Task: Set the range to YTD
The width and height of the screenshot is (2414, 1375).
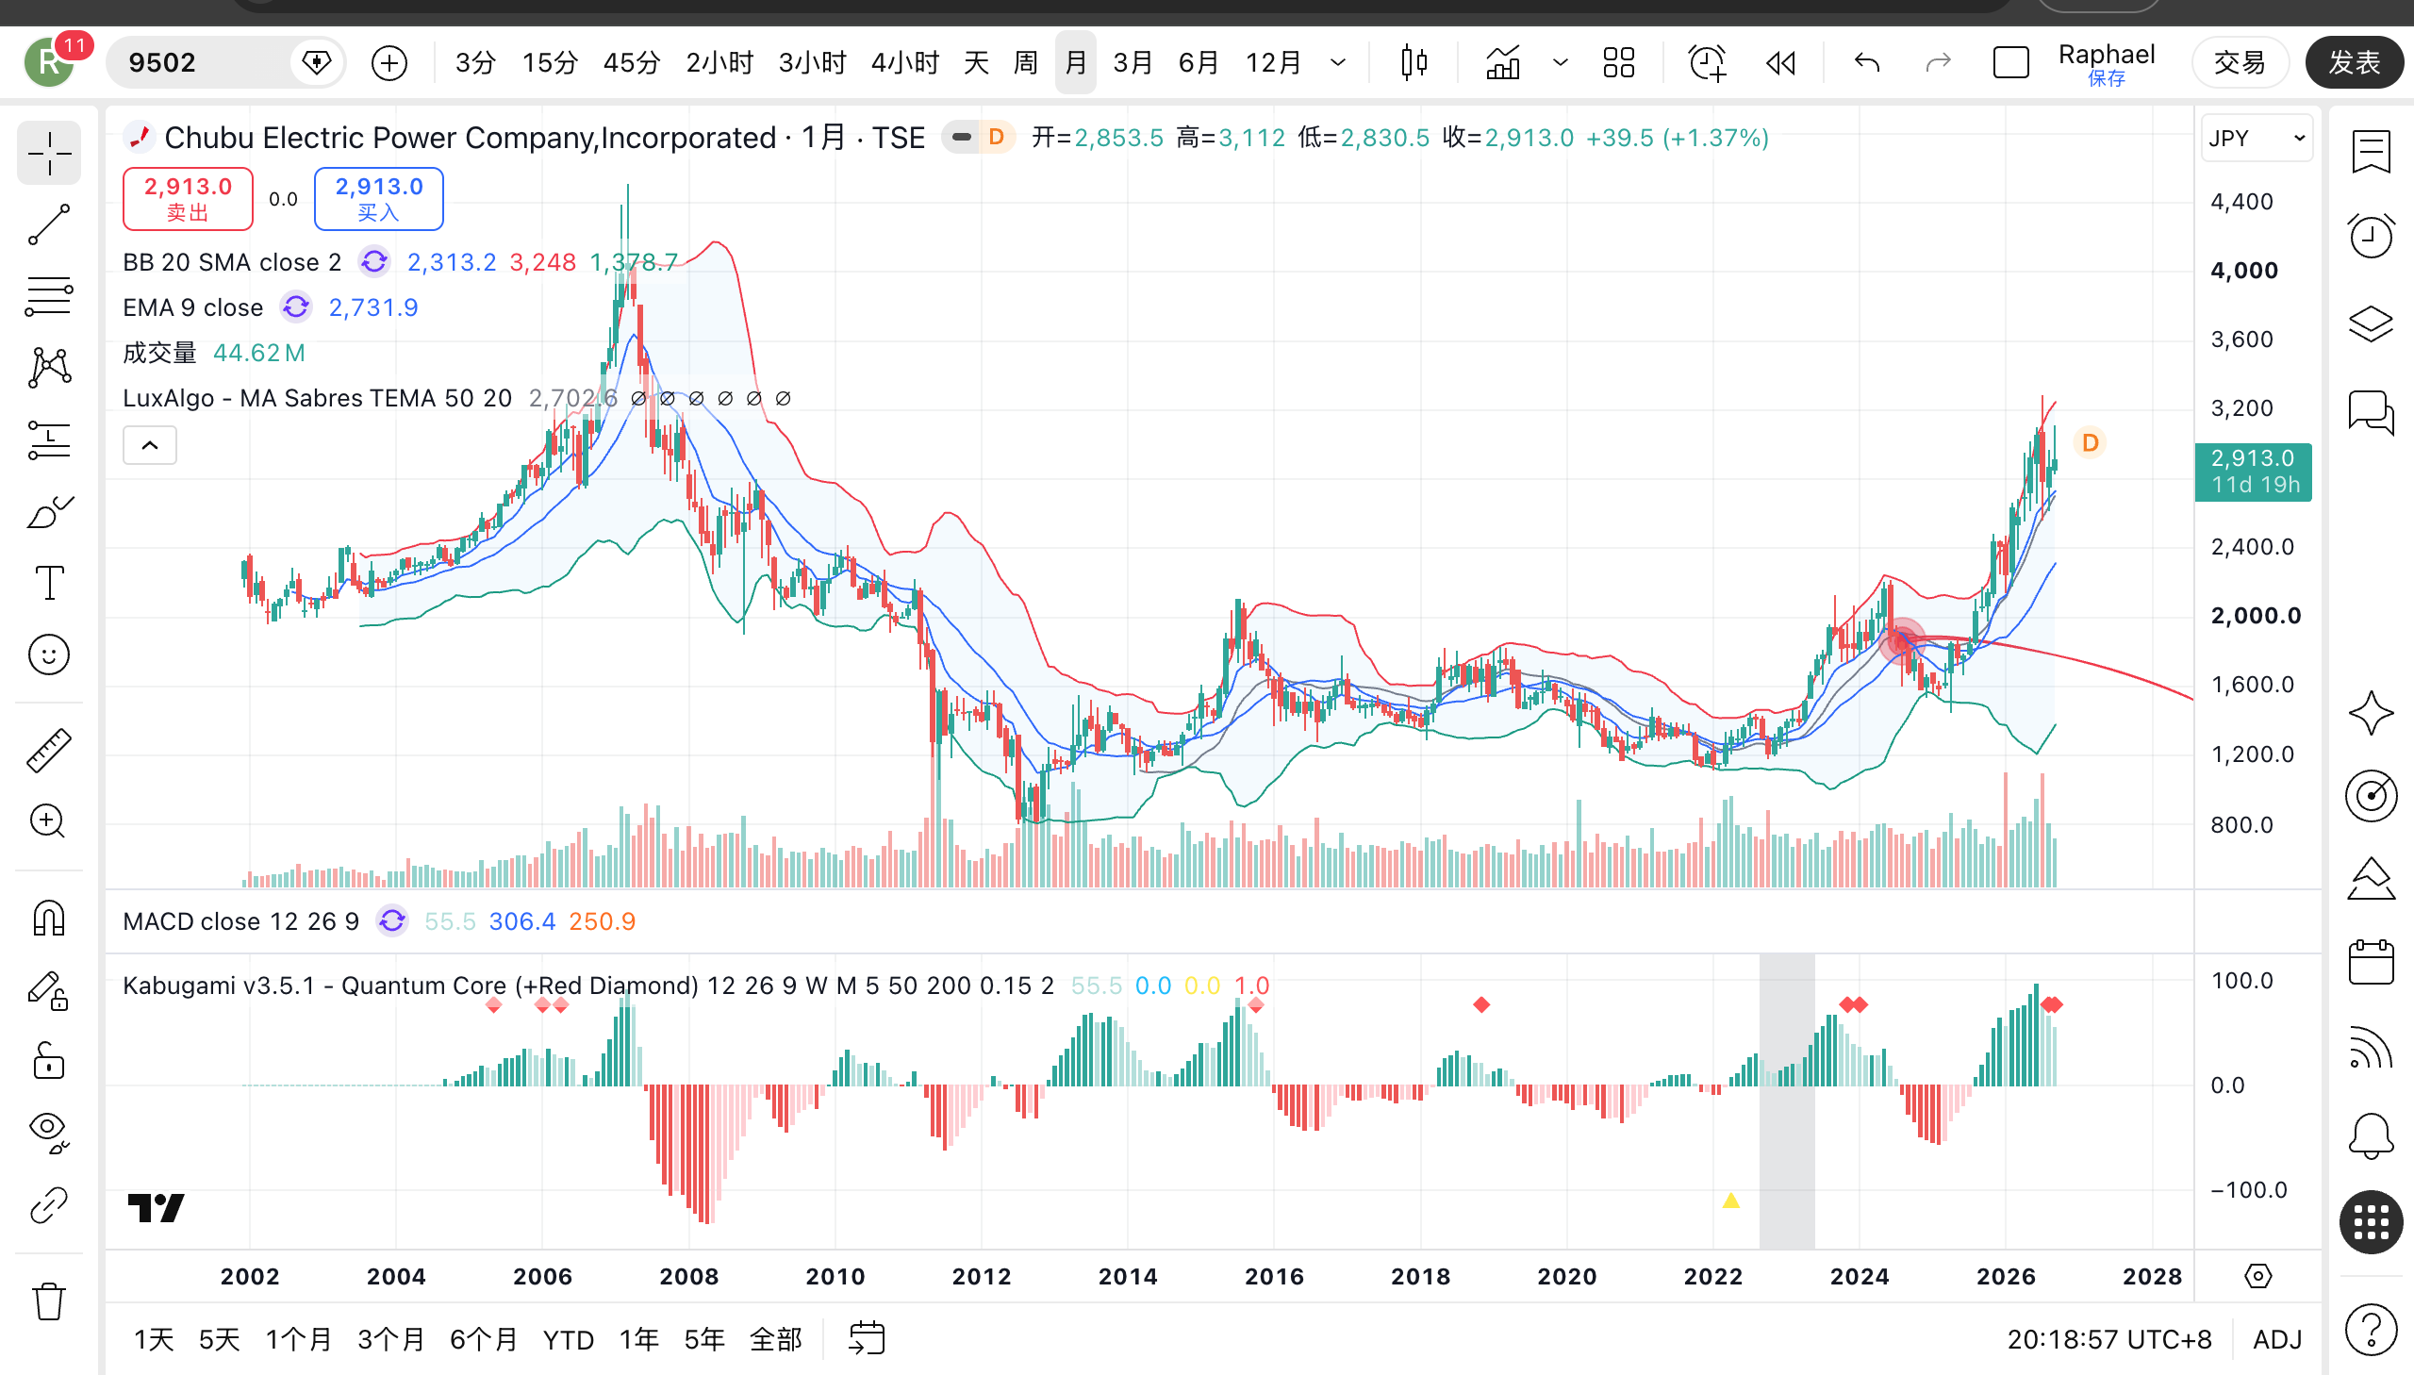Action: (569, 1339)
